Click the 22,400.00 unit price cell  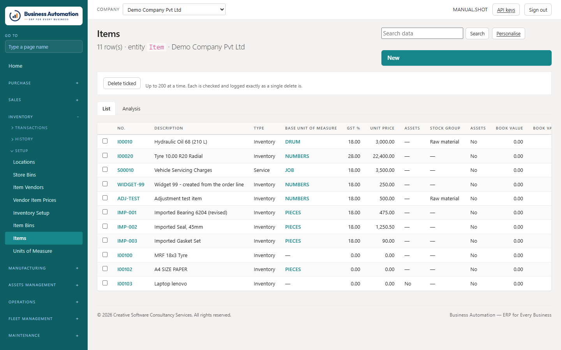tap(384, 156)
